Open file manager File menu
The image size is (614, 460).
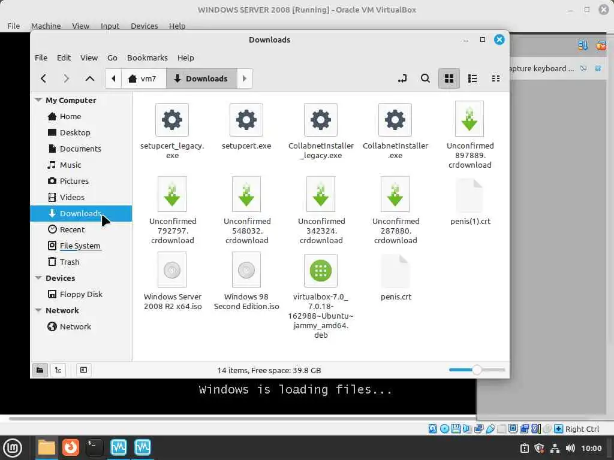click(x=41, y=57)
